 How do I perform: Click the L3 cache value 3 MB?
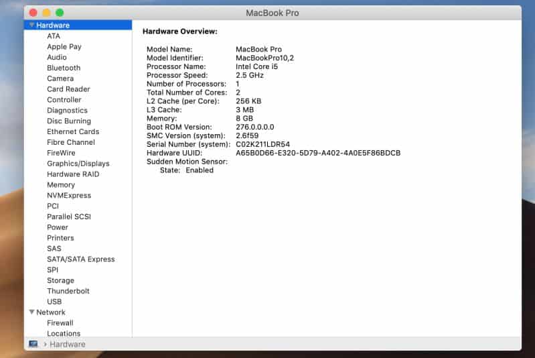[244, 109]
